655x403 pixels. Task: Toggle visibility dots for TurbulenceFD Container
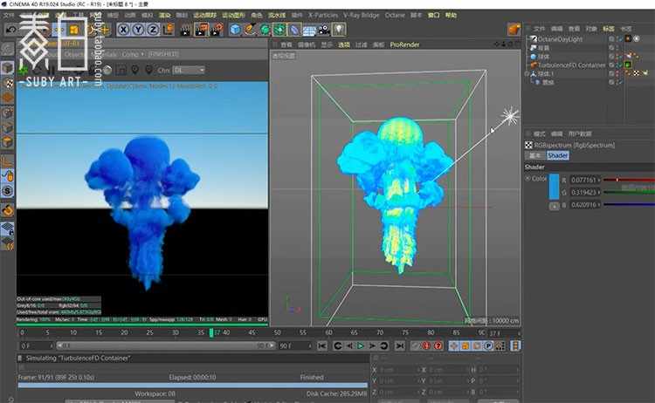click(617, 65)
